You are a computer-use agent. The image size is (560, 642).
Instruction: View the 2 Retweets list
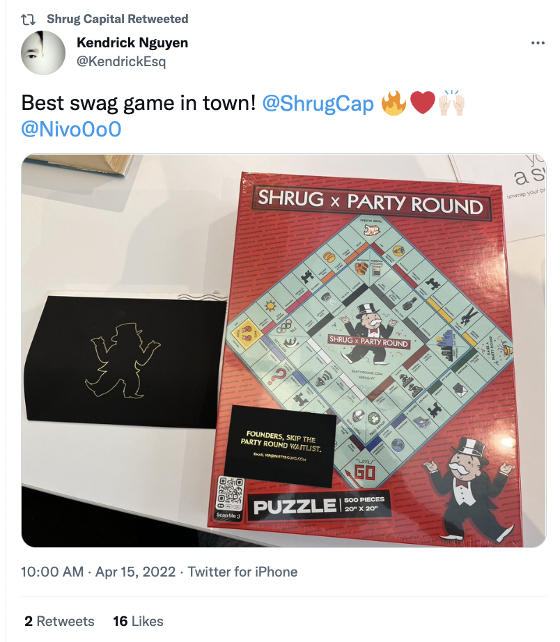pos(59,621)
